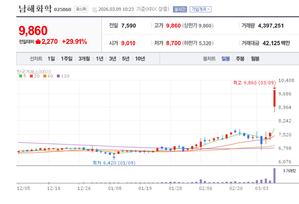Click the calendar icon beside the timestamp
Image resolution: width=299 pixels, height=204 pixels.
point(95,9)
